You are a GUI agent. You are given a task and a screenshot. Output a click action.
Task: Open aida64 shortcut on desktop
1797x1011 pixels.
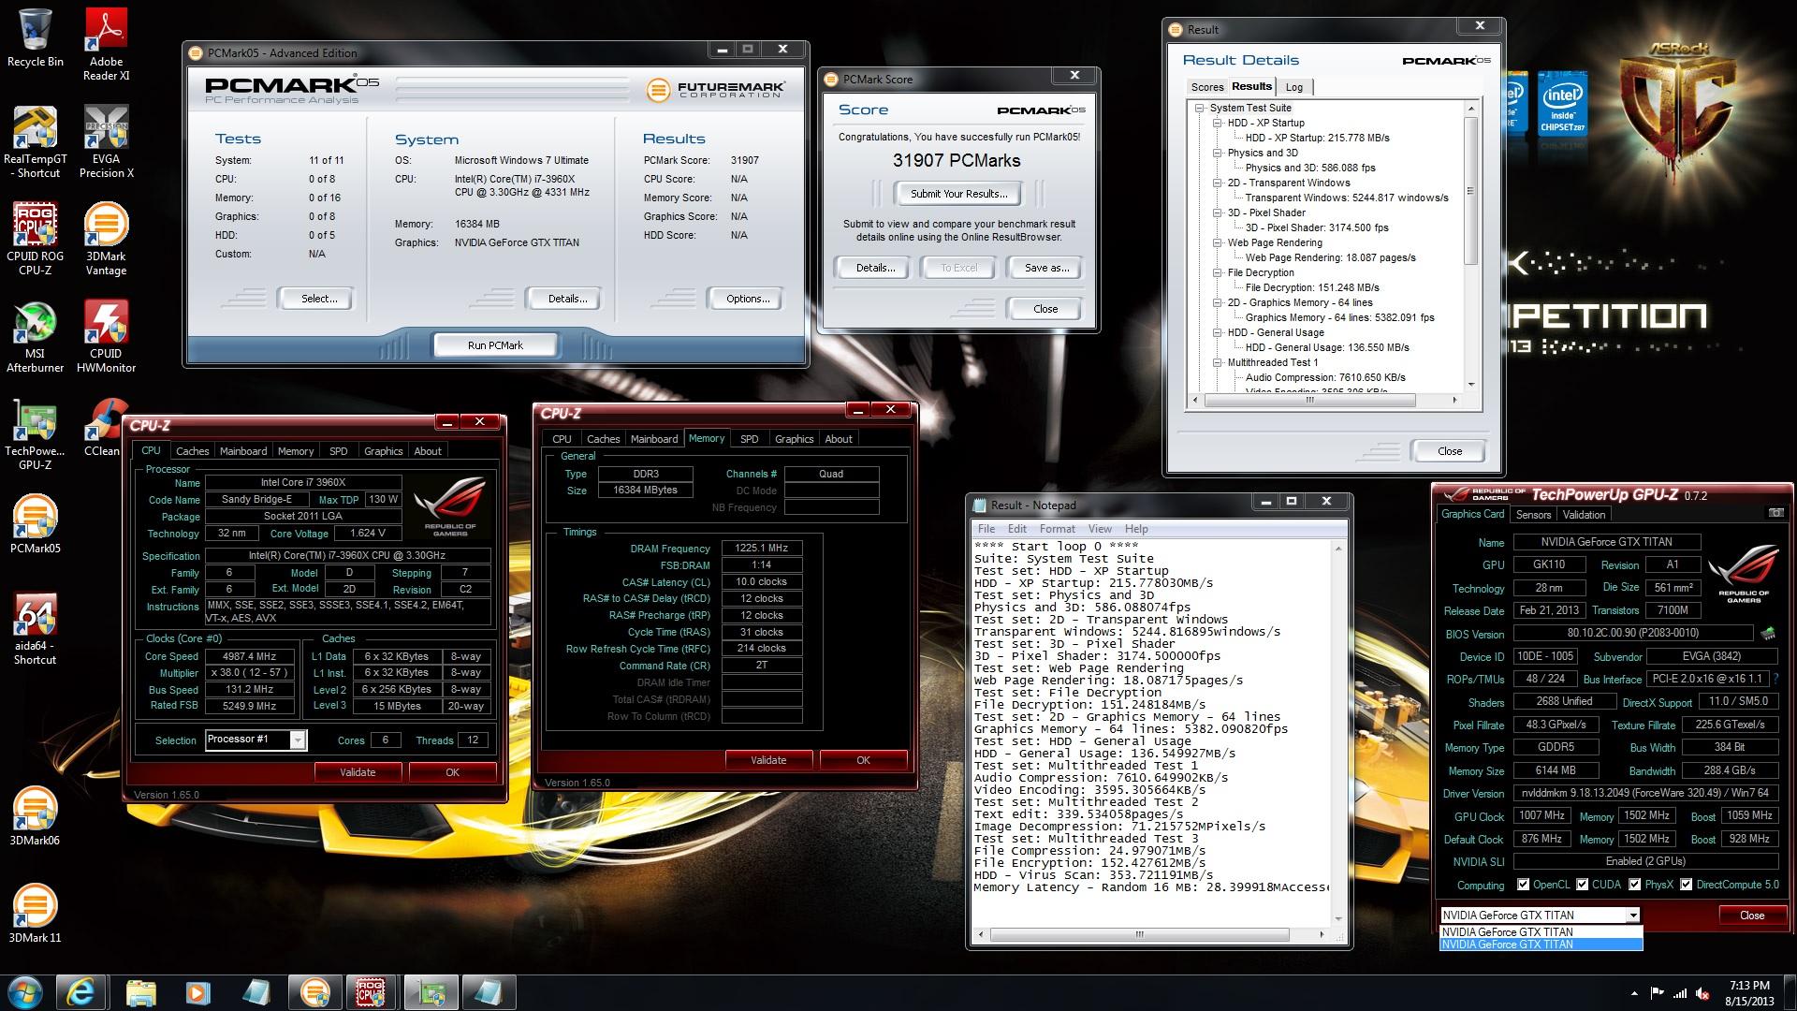tap(35, 628)
